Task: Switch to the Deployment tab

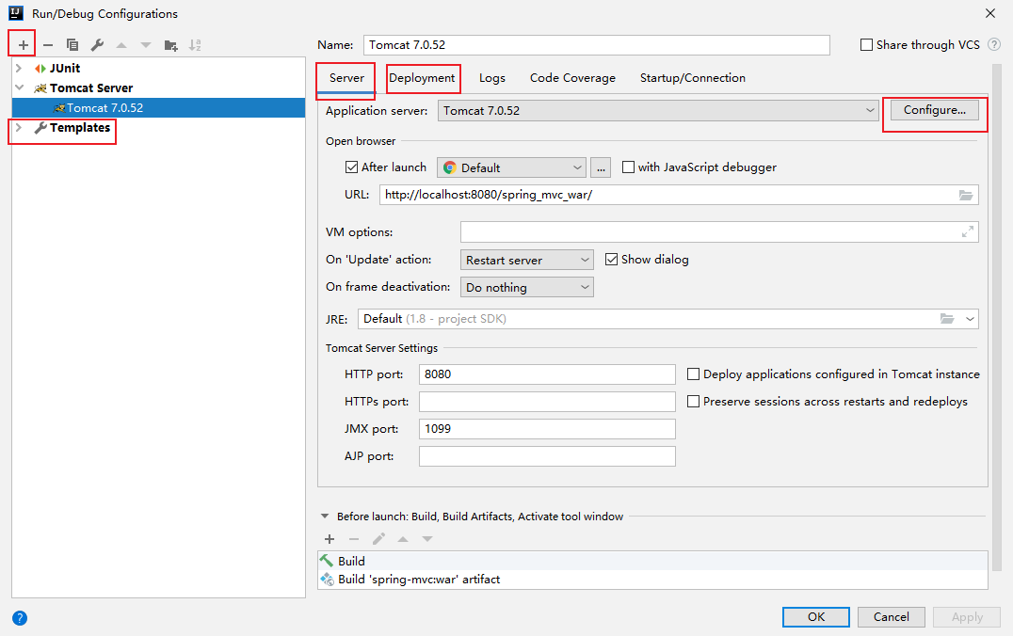Action: (422, 78)
